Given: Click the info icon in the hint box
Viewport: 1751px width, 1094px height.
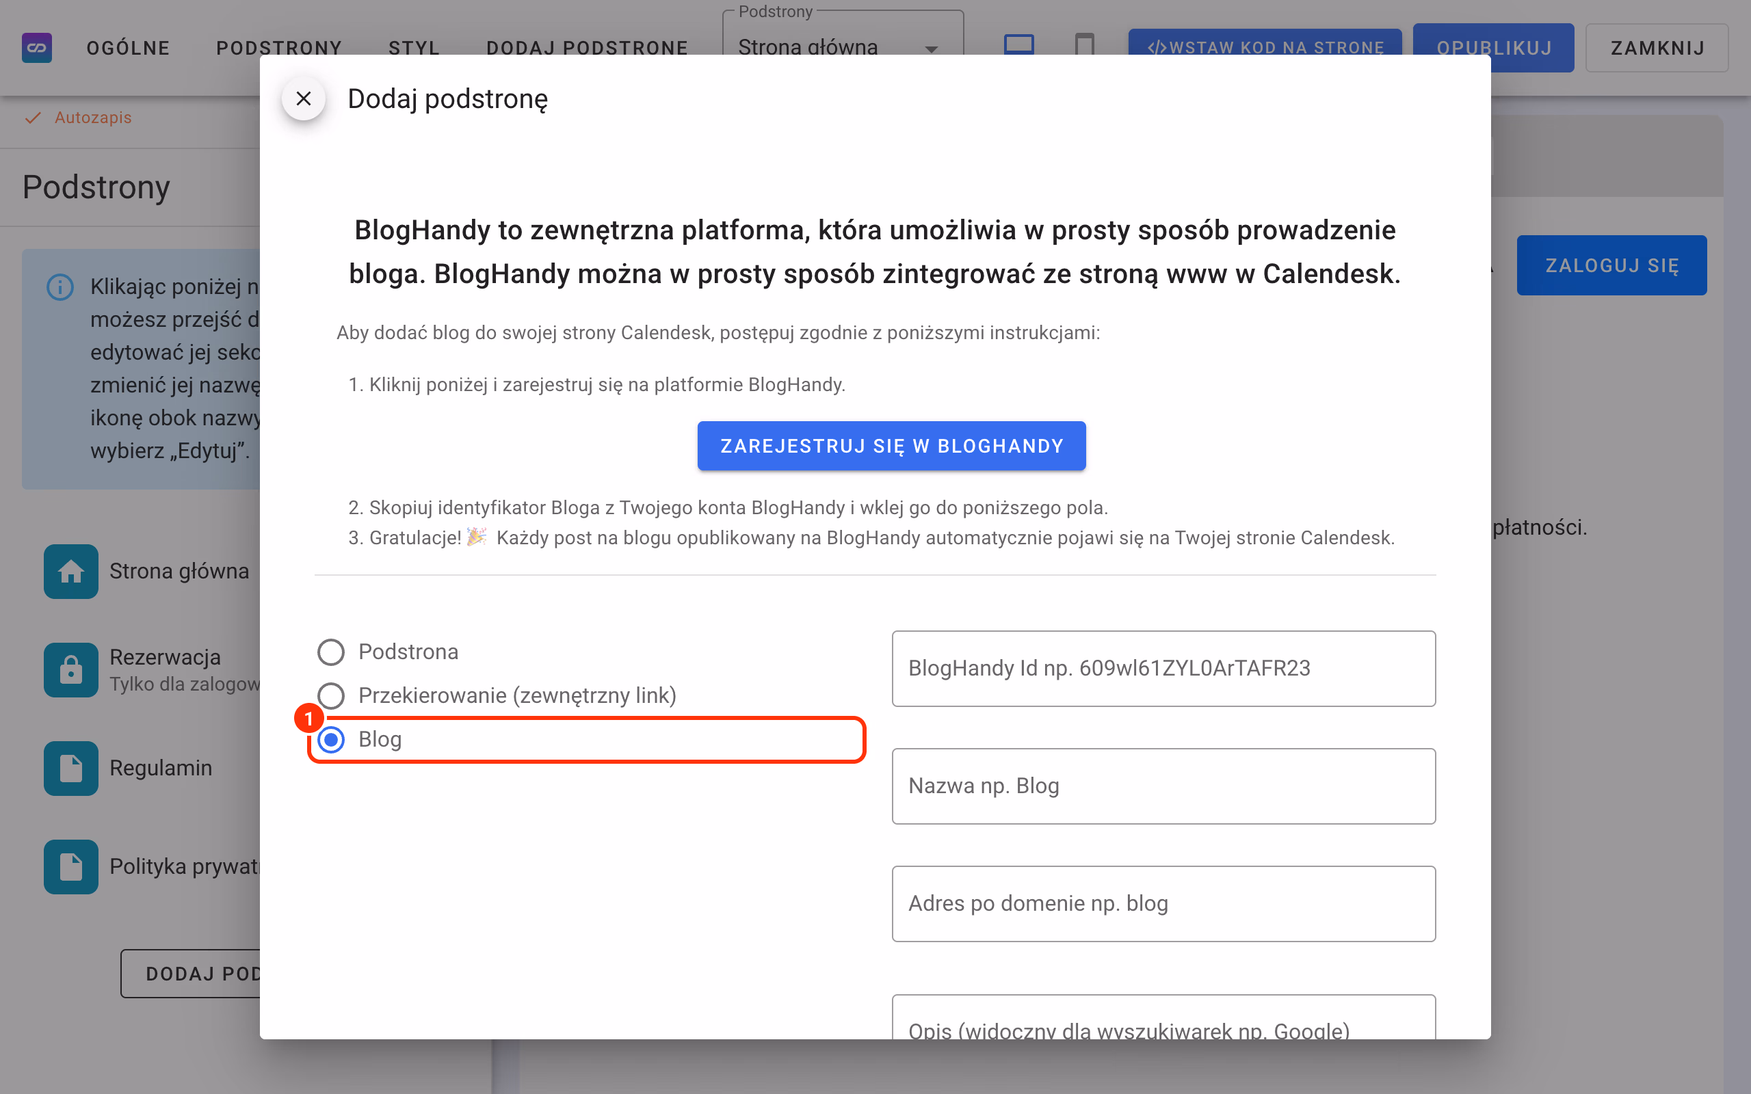Looking at the screenshot, I should tap(60, 287).
